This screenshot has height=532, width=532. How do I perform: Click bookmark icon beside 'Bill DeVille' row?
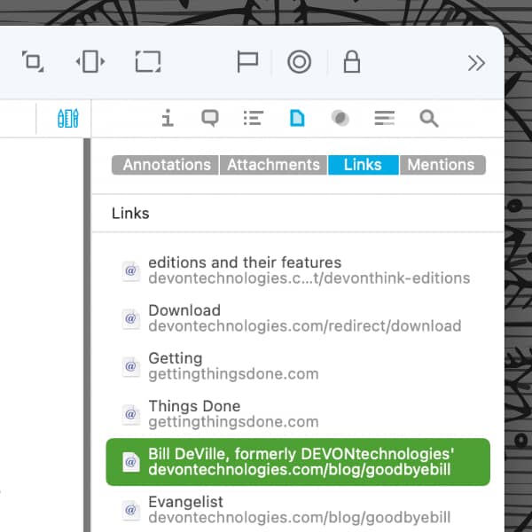(131, 462)
